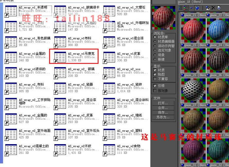The height and width of the screenshot is (167, 229).
Task: Select the blue glaze_22 sphere thumbnail
Action: click(x=218, y=30)
